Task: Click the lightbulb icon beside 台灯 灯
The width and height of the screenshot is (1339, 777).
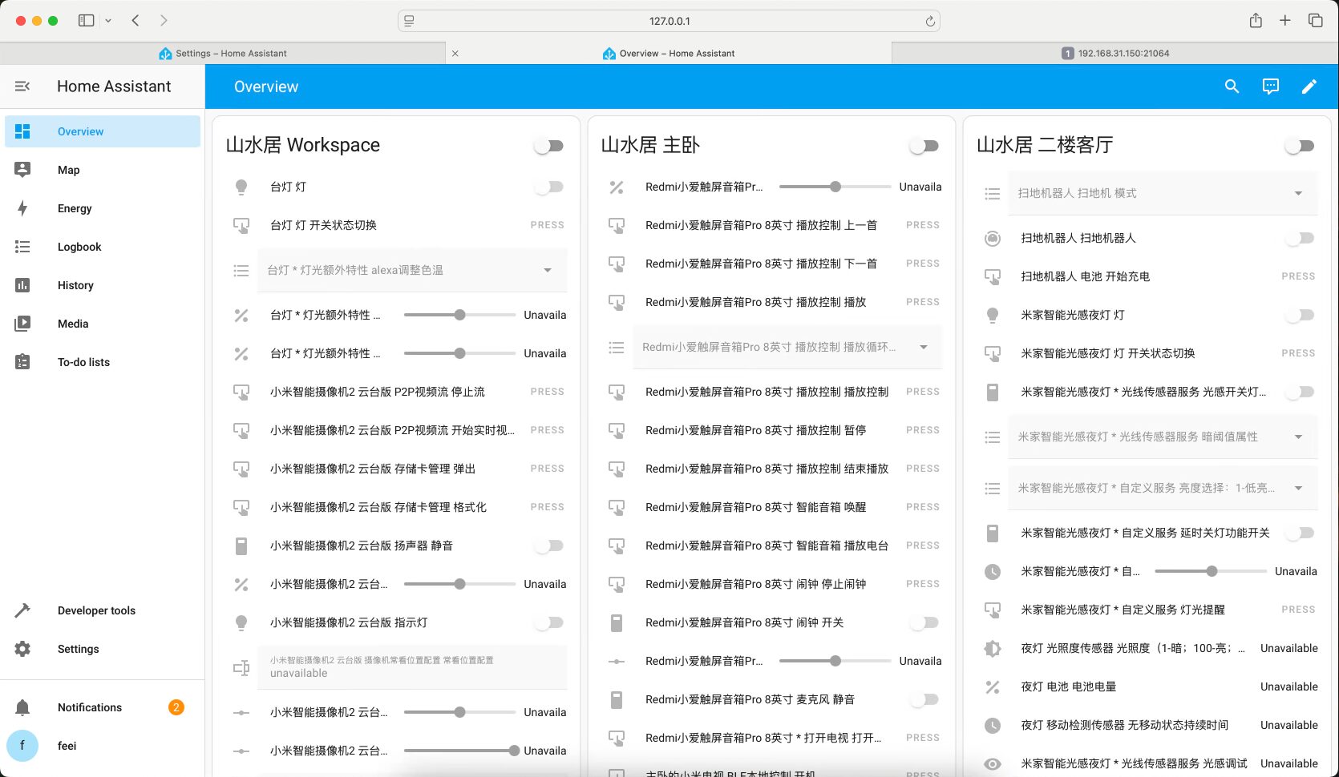Action: tap(241, 187)
